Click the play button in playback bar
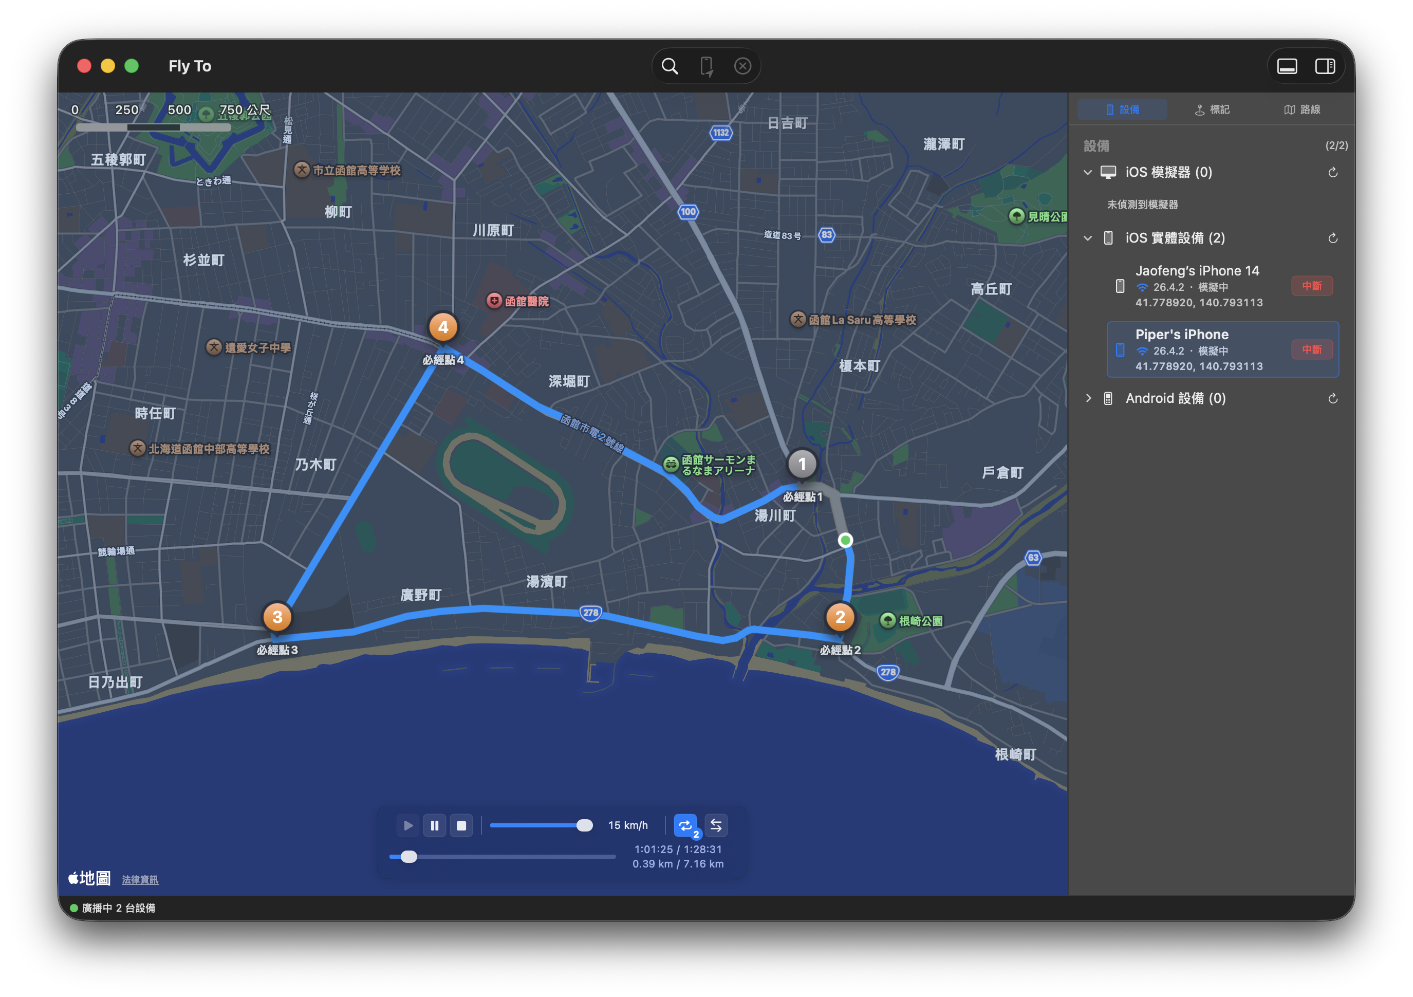The image size is (1413, 997). [x=408, y=825]
